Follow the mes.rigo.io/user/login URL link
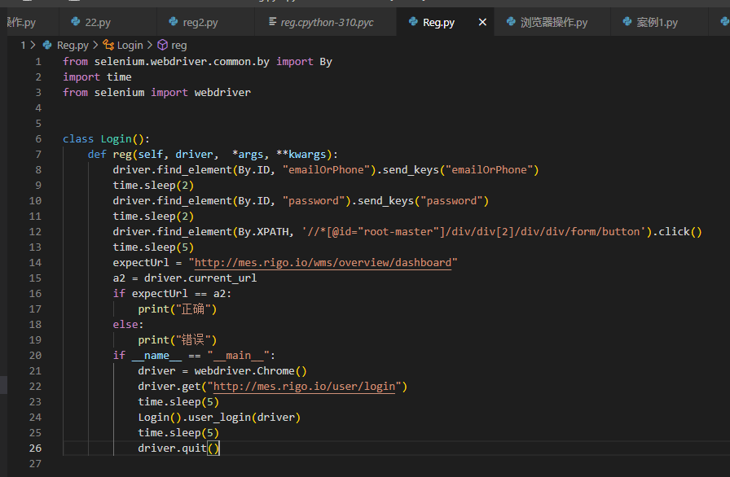This screenshot has width=730, height=477. click(x=304, y=386)
